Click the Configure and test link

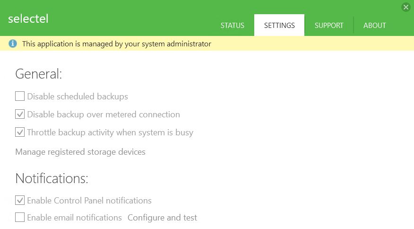coord(162,218)
